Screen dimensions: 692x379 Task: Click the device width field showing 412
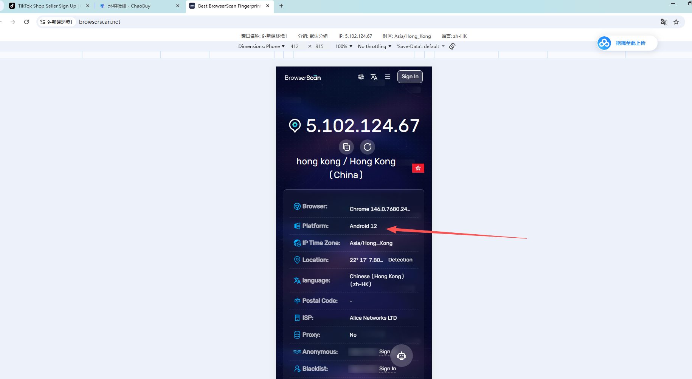(x=295, y=46)
